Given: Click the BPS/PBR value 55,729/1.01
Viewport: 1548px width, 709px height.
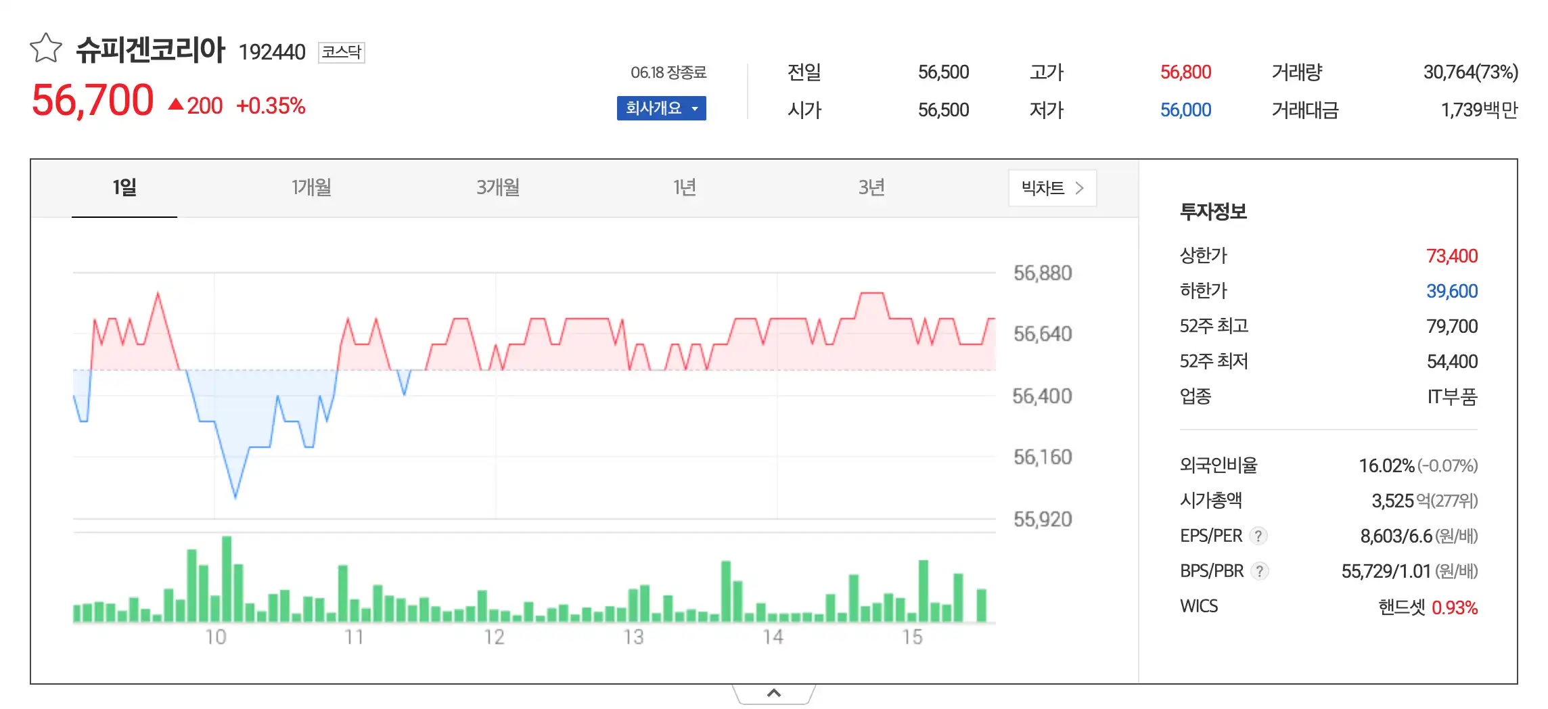Looking at the screenshot, I should coord(1386,572).
